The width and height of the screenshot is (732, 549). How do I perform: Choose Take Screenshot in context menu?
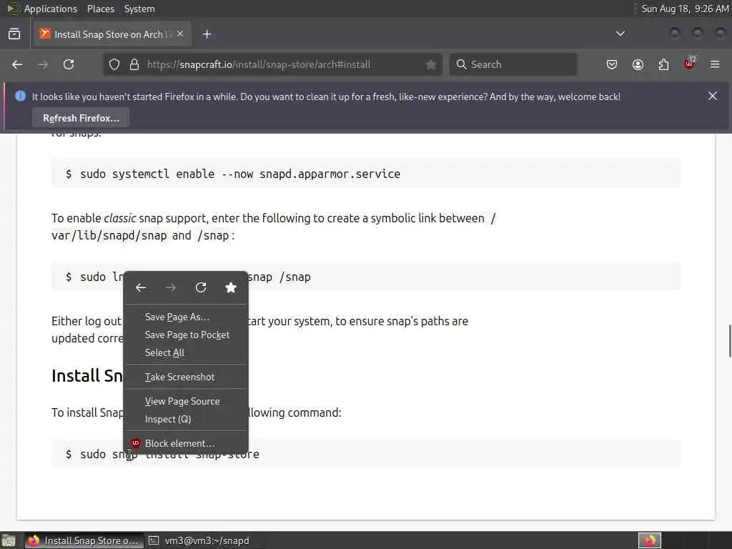click(186, 377)
